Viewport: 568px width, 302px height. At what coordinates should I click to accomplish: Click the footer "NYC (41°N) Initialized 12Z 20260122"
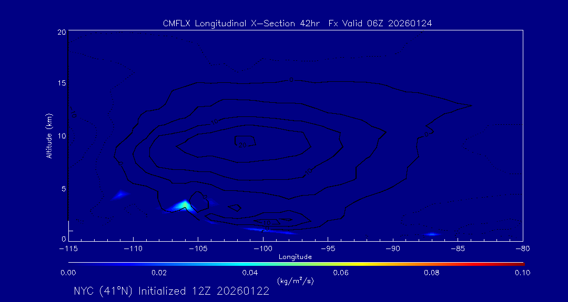pyautogui.click(x=171, y=291)
